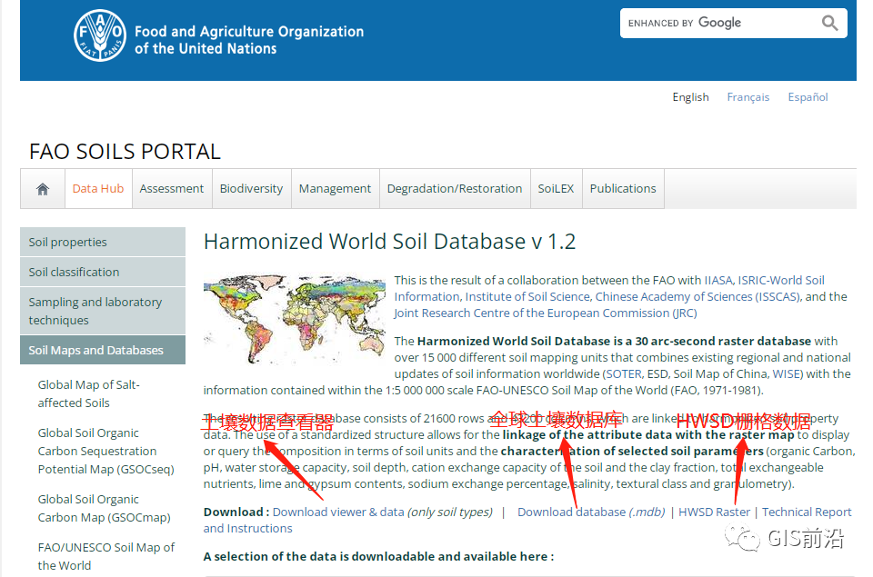This screenshot has height=577, width=873.
Task: Open FAO/UNESCO Soil Map of the World
Action: pos(105,556)
